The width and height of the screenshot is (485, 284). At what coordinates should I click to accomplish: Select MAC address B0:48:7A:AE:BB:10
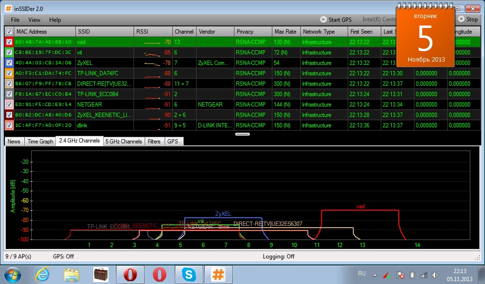(x=43, y=42)
